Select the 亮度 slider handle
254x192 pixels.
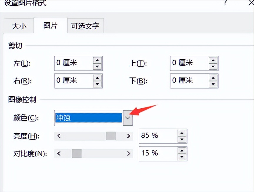click(x=110, y=136)
